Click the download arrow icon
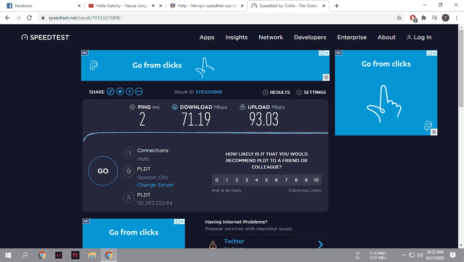Screen dimensions: 464x262 click(174, 107)
